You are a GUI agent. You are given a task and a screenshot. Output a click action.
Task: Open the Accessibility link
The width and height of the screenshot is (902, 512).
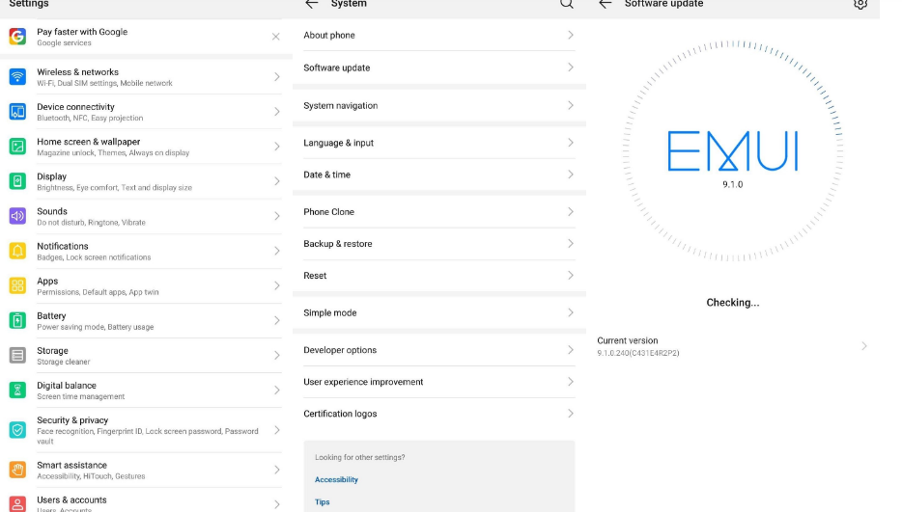(x=336, y=479)
